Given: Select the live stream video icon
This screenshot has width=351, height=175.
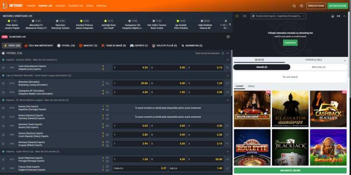Looking at the screenshot, I should [x=237, y=16].
